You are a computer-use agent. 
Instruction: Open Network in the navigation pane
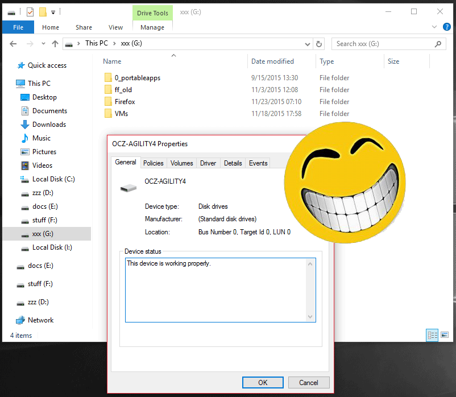[40, 320]
